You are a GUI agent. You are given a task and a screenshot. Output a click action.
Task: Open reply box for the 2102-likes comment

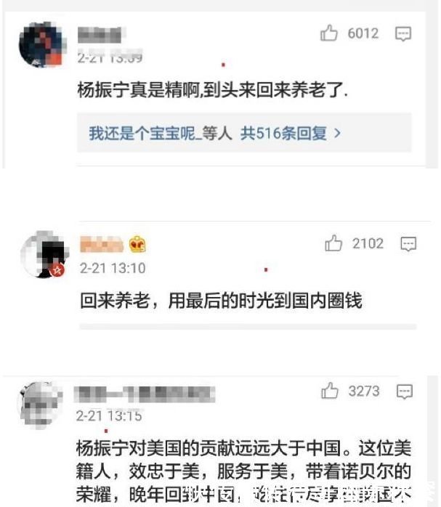tap(408, 244)
